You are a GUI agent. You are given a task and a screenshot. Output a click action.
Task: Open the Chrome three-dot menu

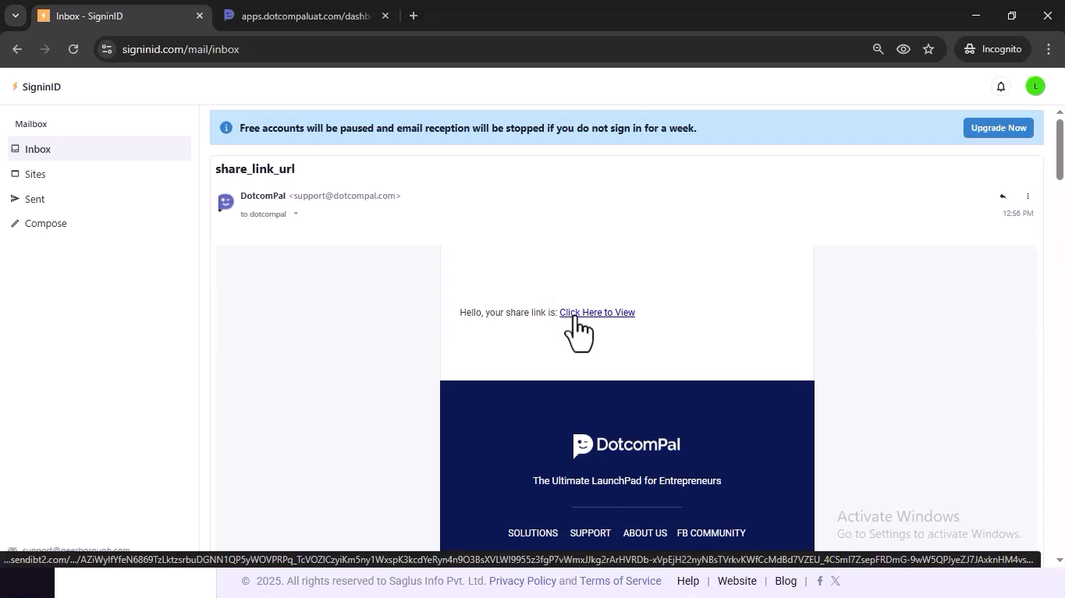[1049, 49]
